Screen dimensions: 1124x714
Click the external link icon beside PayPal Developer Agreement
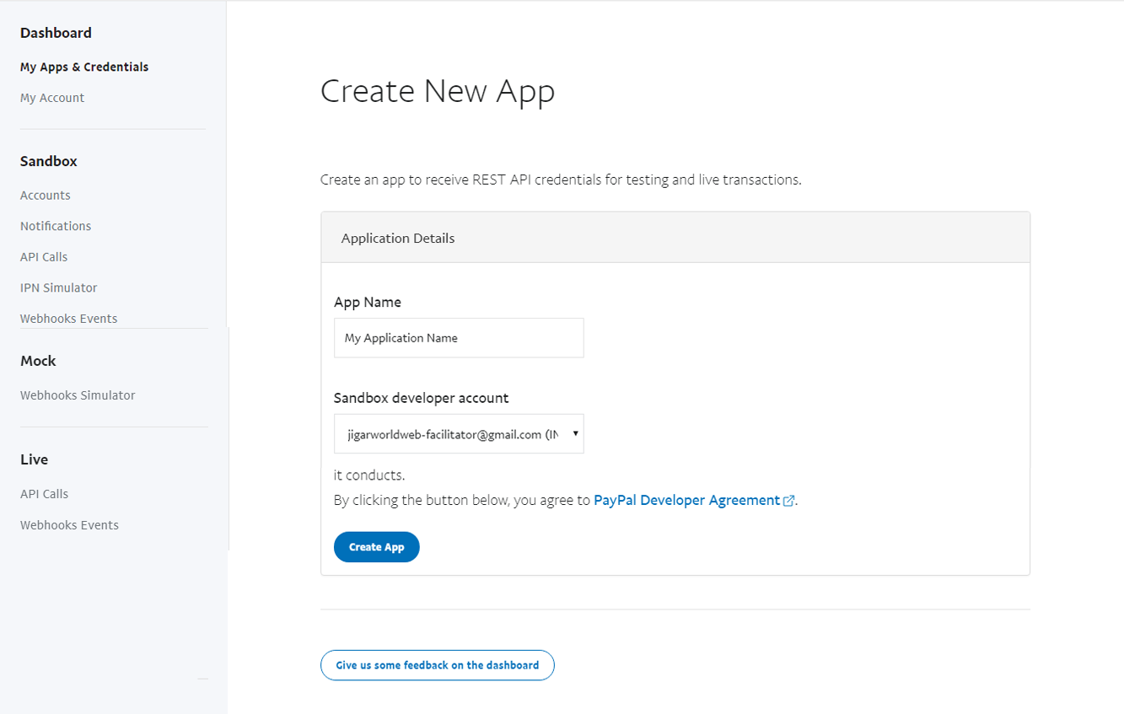(788, 501)
